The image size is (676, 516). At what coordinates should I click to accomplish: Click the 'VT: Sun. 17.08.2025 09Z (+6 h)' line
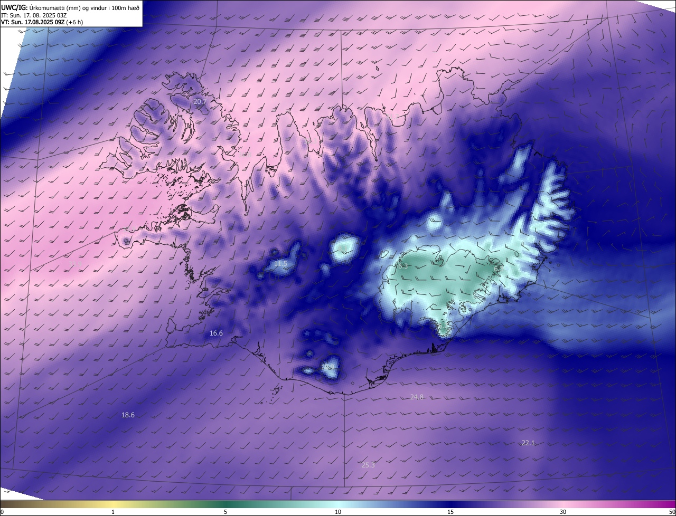click(x=42, y=22)
